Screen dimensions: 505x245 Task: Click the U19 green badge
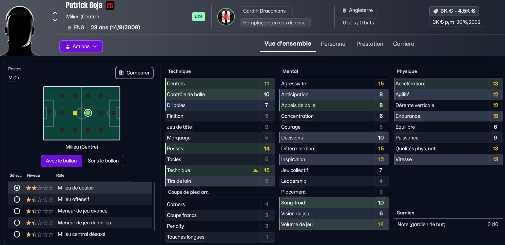click(x=198, y=17)
